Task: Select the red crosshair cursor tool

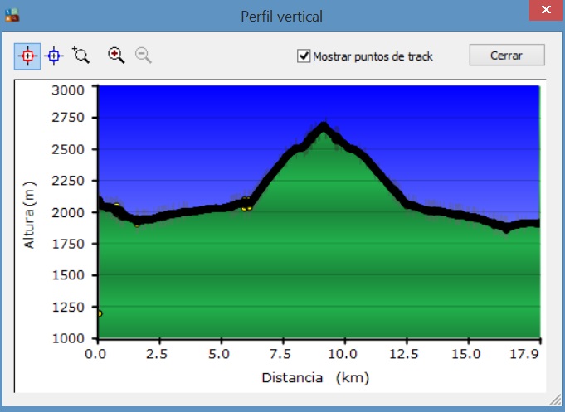Action: (x=27, y=56)
